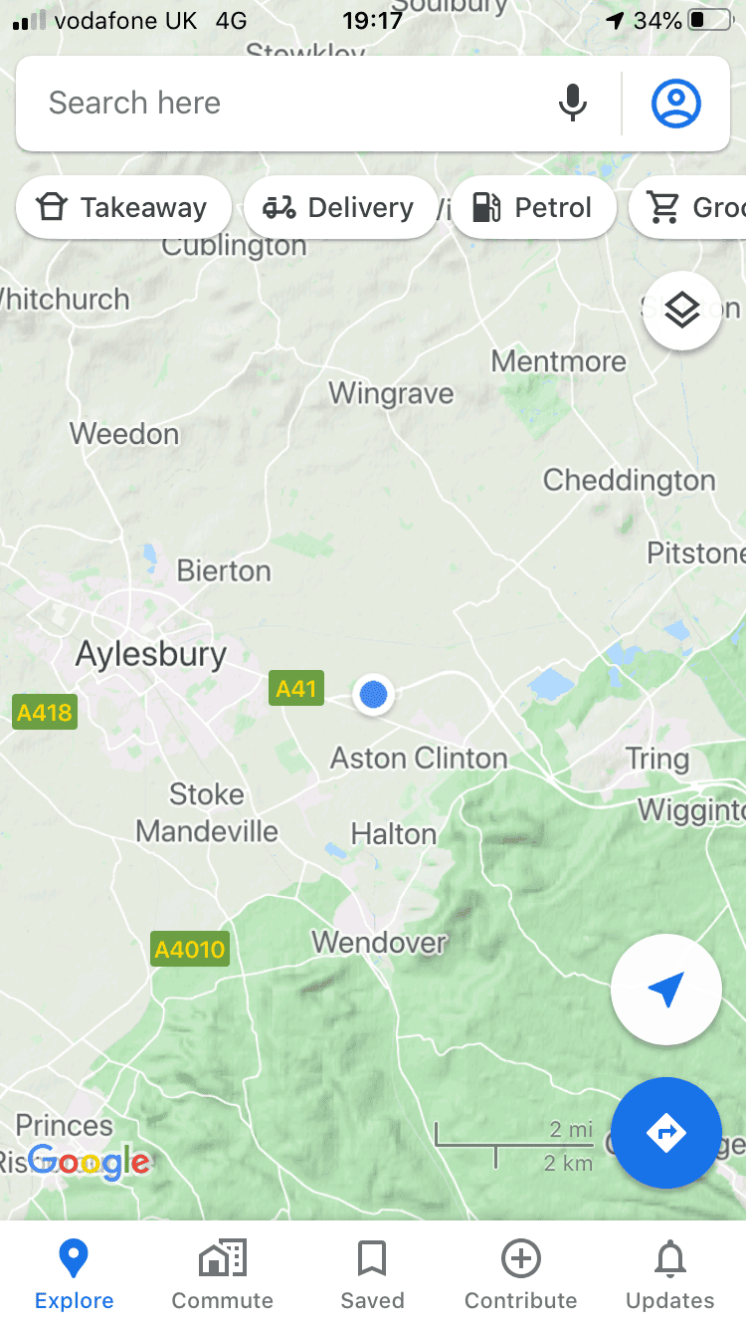Tap the Wendover place label

(x=380, y=941)
